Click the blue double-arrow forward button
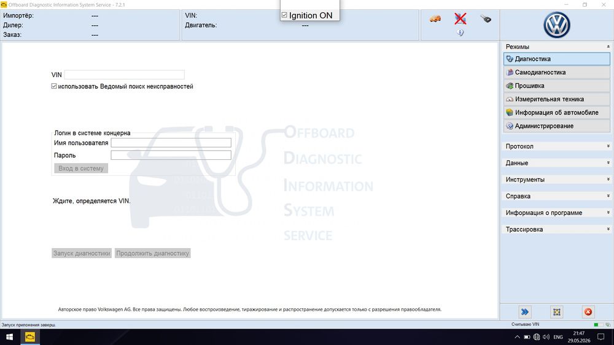Screen dimensions: 614x345 525,312
